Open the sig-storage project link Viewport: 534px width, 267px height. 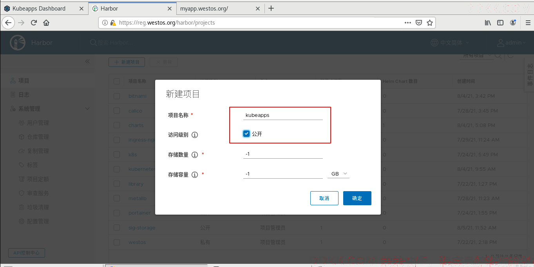pyautogui.click(x=142, y=228)
